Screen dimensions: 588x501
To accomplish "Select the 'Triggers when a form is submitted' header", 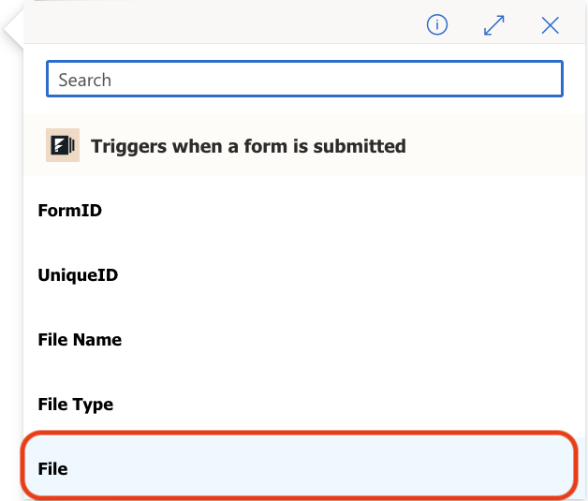I will tap(248, 146).
